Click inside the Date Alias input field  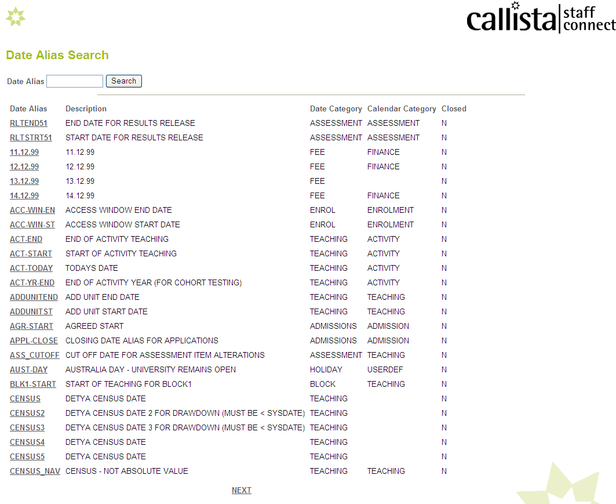click(74, 81)
